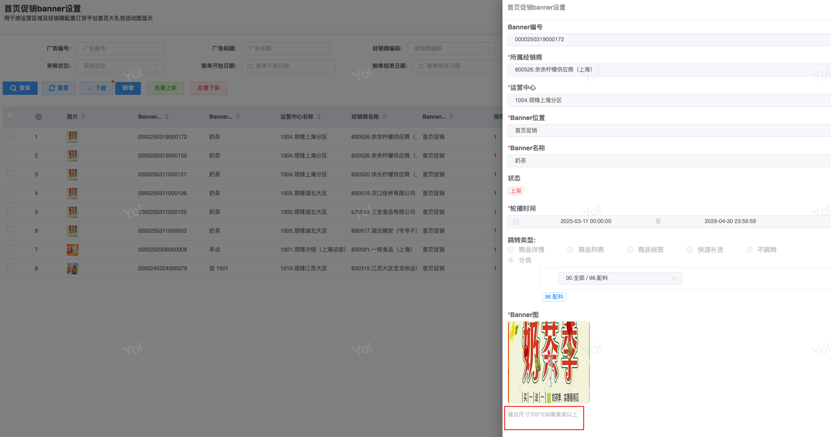
Task: Focus the 广告编号 input field
Action: 120,49
